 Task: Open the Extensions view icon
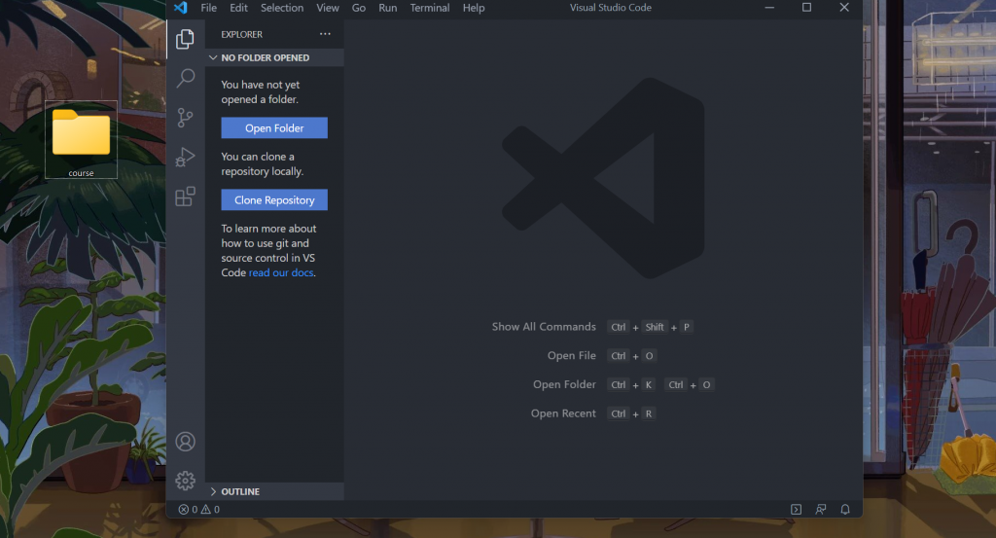[x=185, y=197]
